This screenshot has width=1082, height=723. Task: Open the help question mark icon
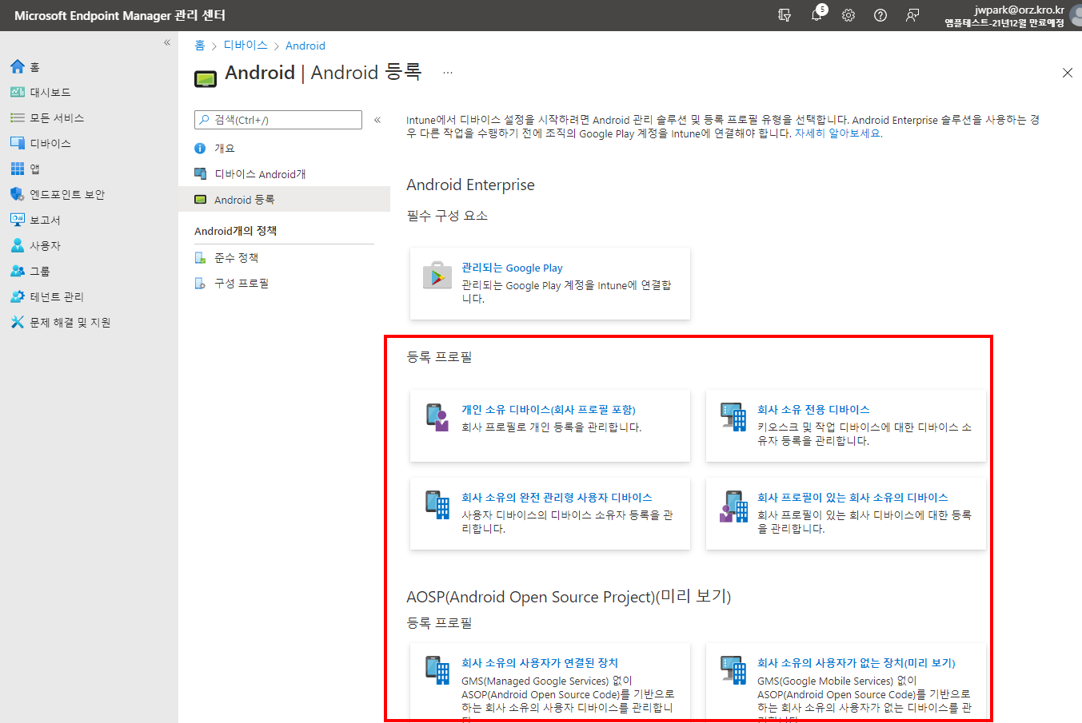pyautogui.click(x=880, y=15)
